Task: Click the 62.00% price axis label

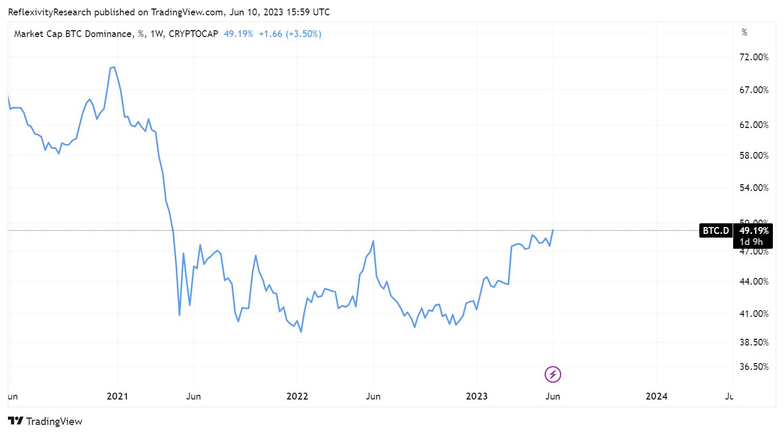Action: [754, 125]
